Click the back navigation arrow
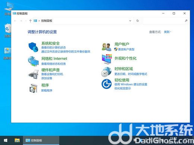 point(15,21)
